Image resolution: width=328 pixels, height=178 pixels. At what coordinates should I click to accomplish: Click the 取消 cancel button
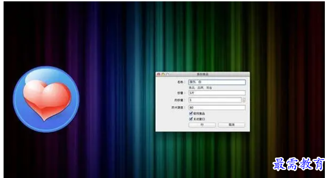232,125
